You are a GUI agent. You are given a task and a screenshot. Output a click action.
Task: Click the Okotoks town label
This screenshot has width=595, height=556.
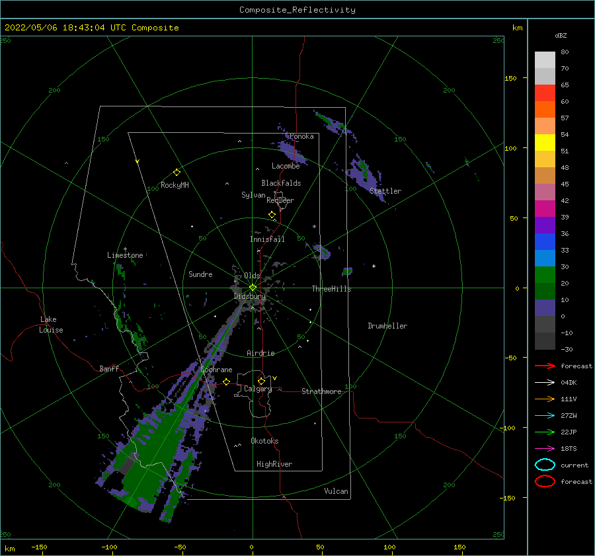pos(264,441)
